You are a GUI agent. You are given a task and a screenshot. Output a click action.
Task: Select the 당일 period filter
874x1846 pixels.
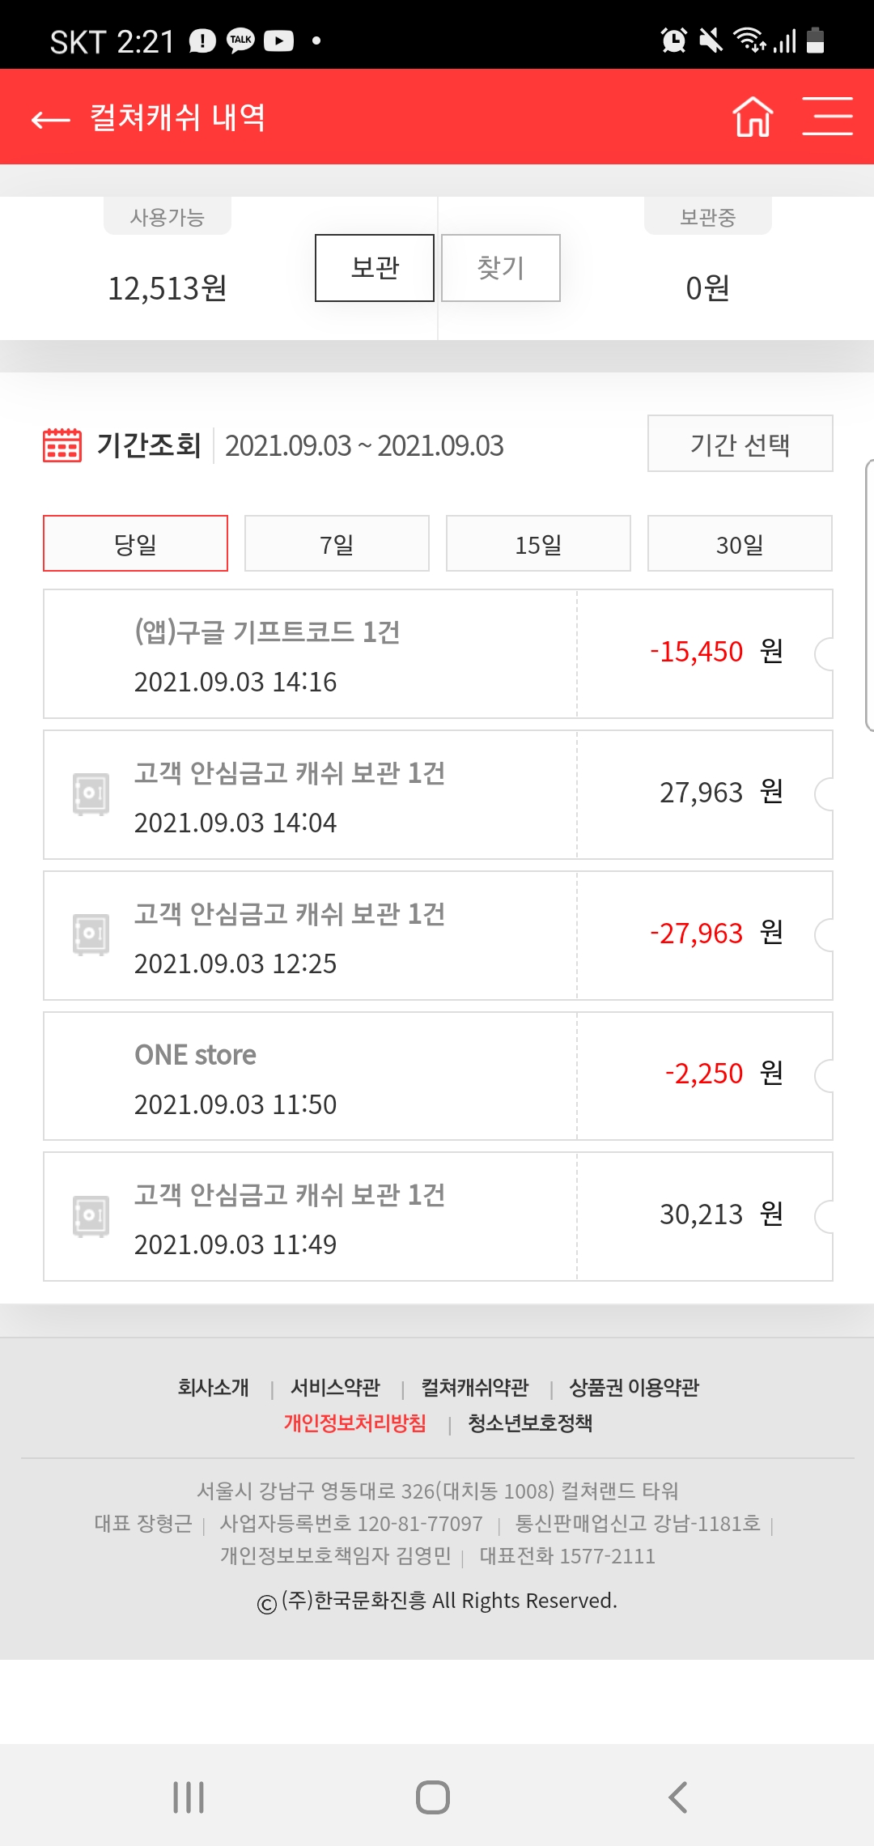pyautogui.click(x=135, y=543)
